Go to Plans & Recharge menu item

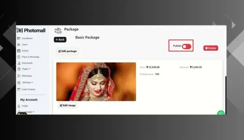31,57
